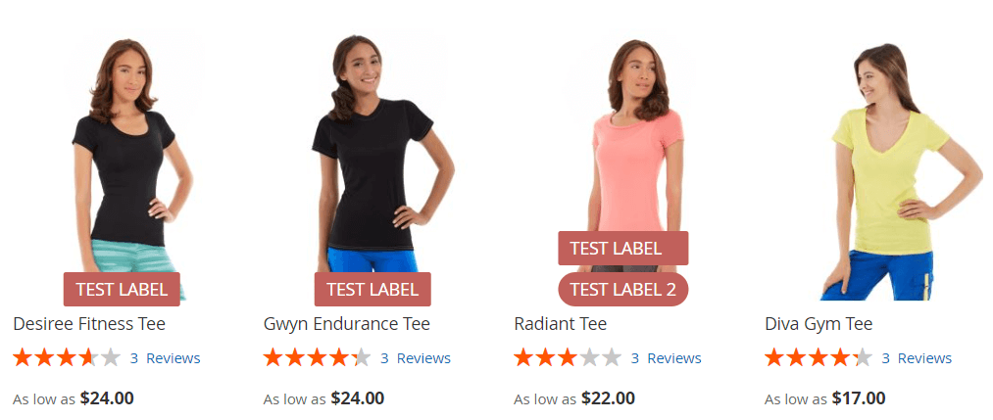The height and width of the screenshot is (420, 993).
Task: View the 3 Reviews link for Desiree Fitness Tee
Action: (x=166, y=358)
